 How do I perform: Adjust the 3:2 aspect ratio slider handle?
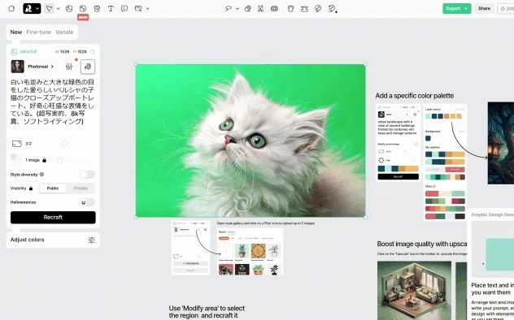coord(64,144)
